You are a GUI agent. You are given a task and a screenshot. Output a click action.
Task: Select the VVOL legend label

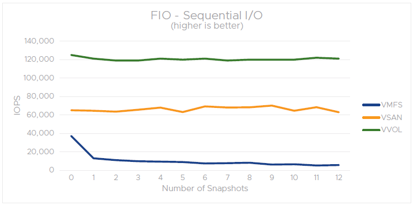point(391,130)
